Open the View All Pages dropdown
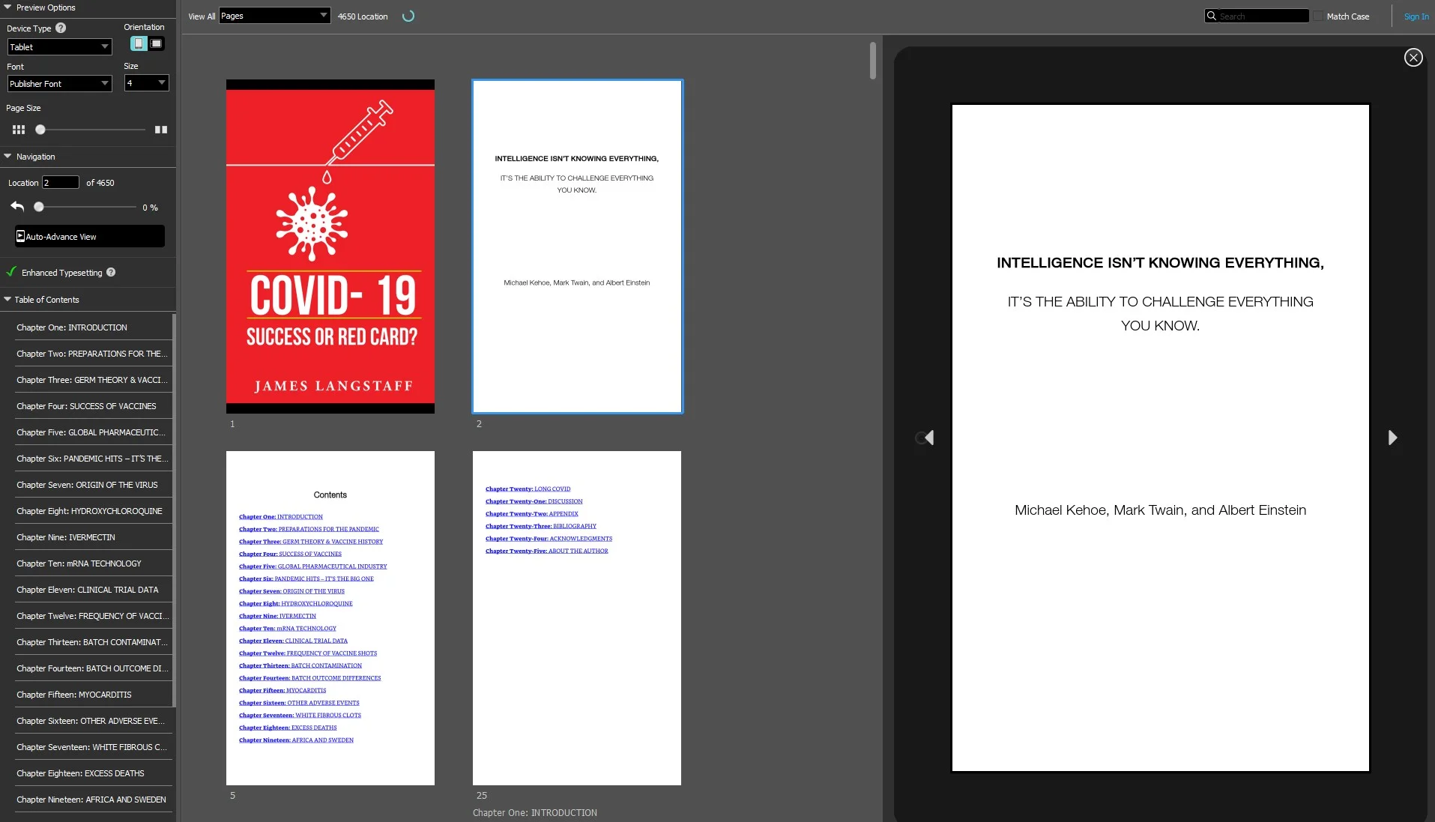This screenshot has height=822, width=1435. coord(274,16)
